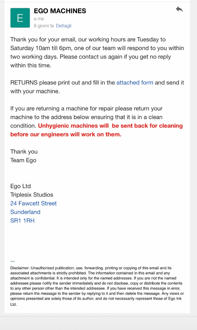Click the repair return instructions paragraph
Viewport: 197px width, 330px height.
(x=97, y=121)
